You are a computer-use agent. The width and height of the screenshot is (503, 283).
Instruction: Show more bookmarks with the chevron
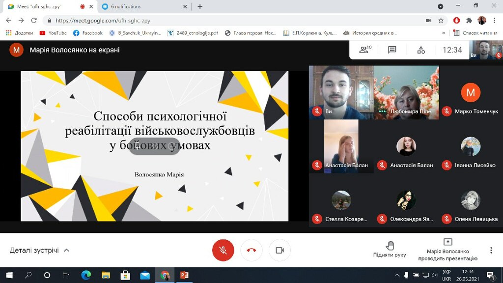click(444, 33)
